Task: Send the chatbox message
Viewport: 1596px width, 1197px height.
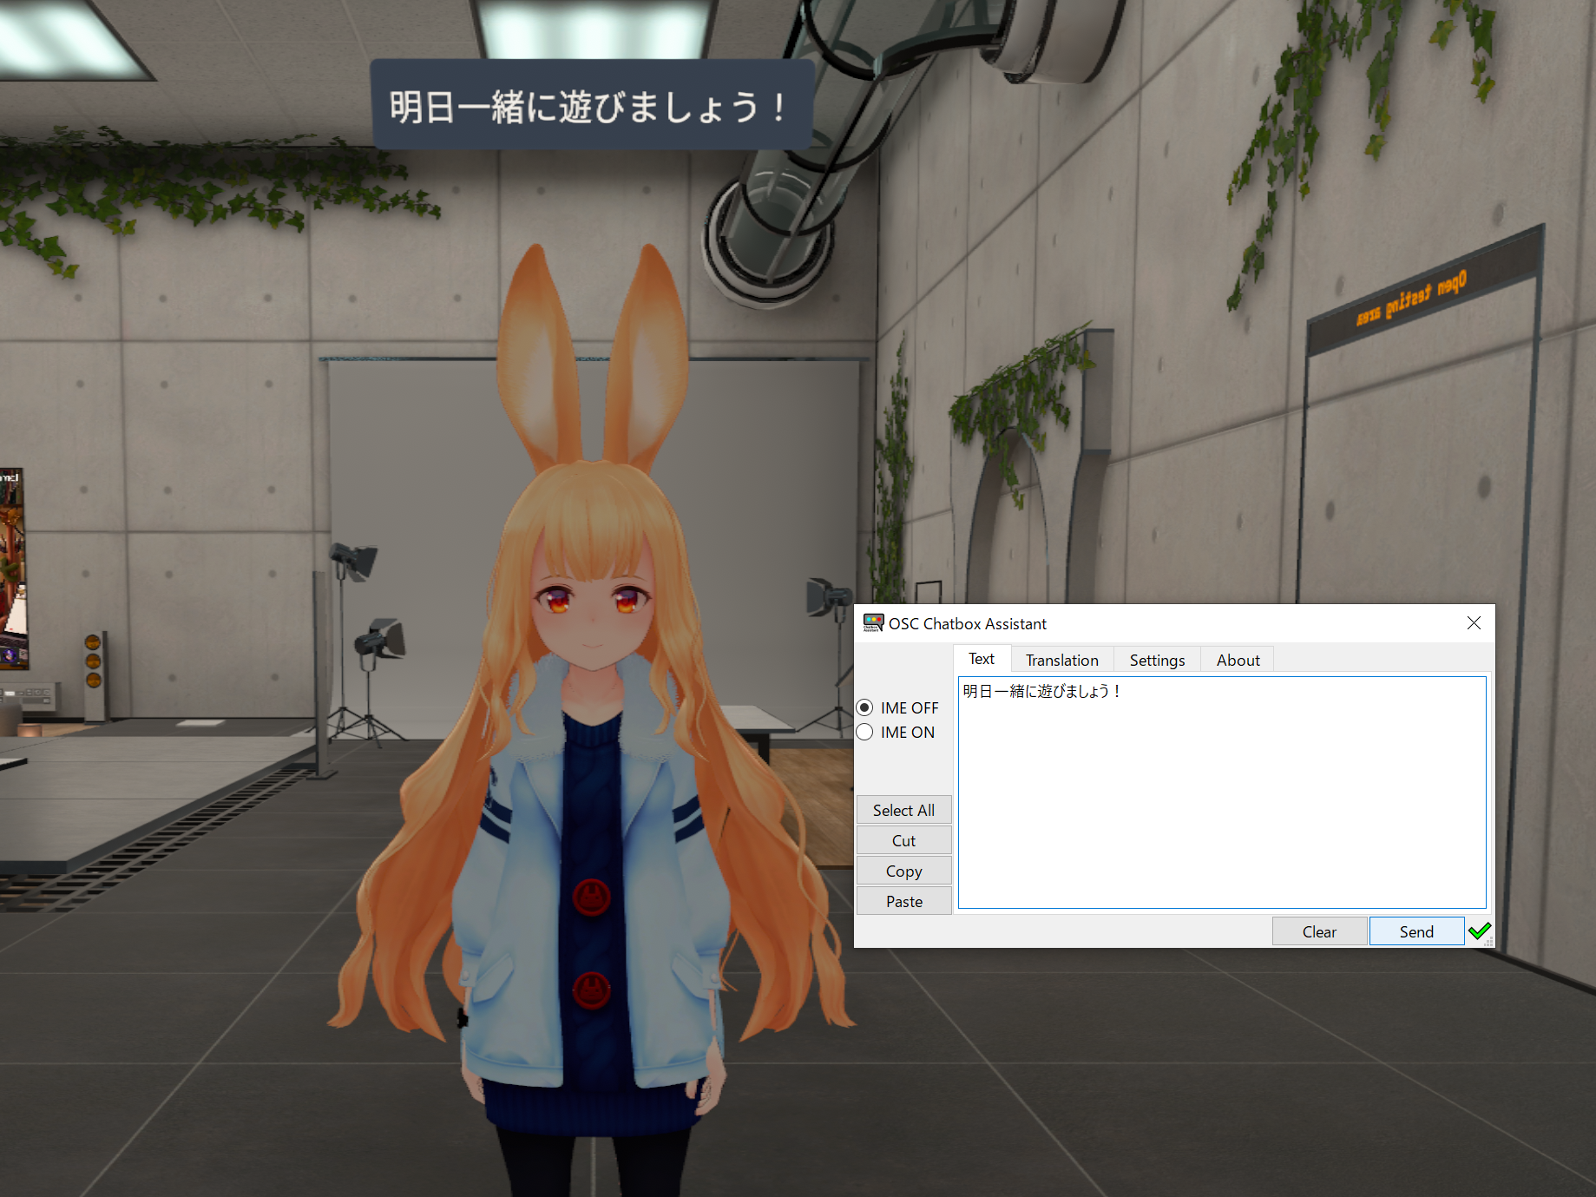Action: 1415,930
